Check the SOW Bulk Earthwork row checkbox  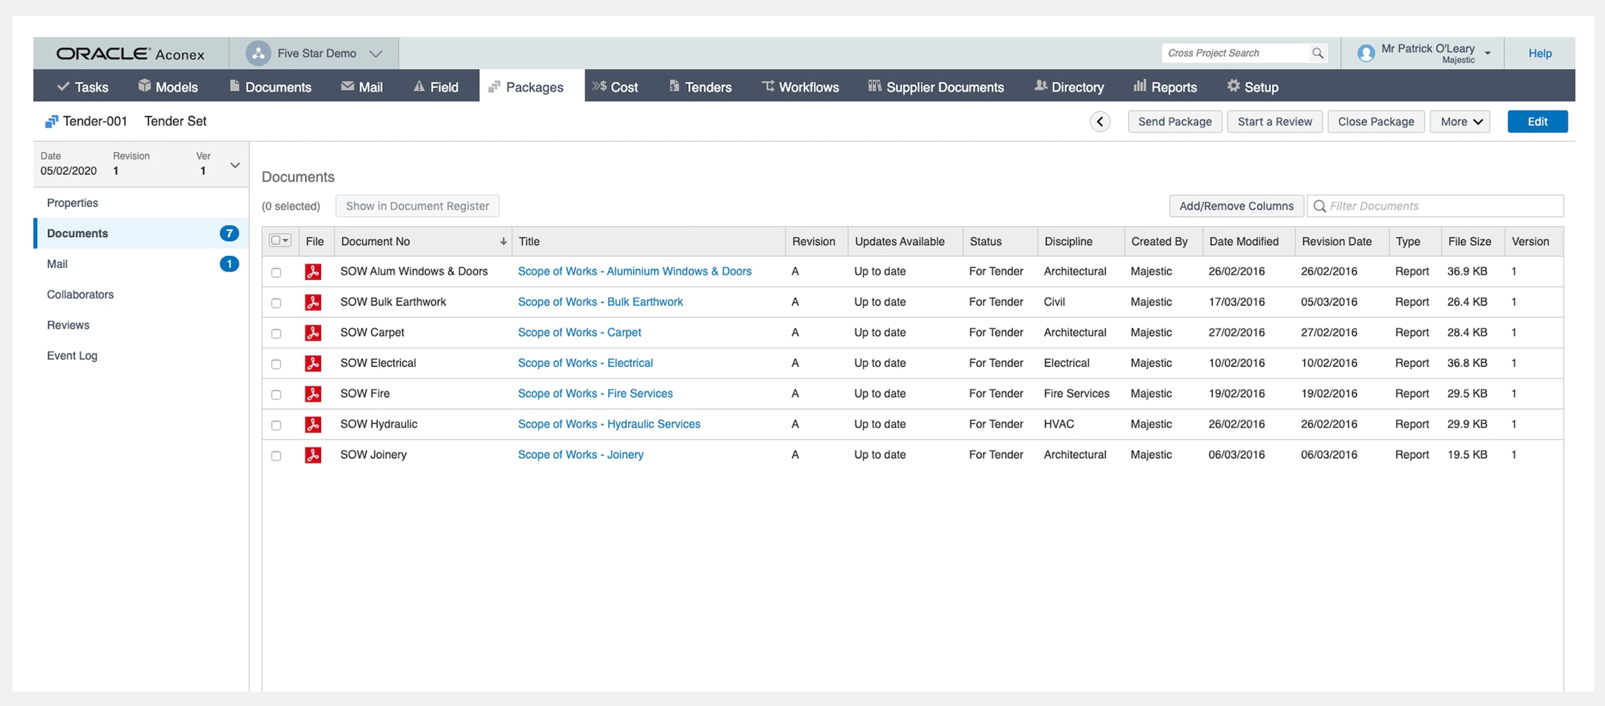pos(276,303)
